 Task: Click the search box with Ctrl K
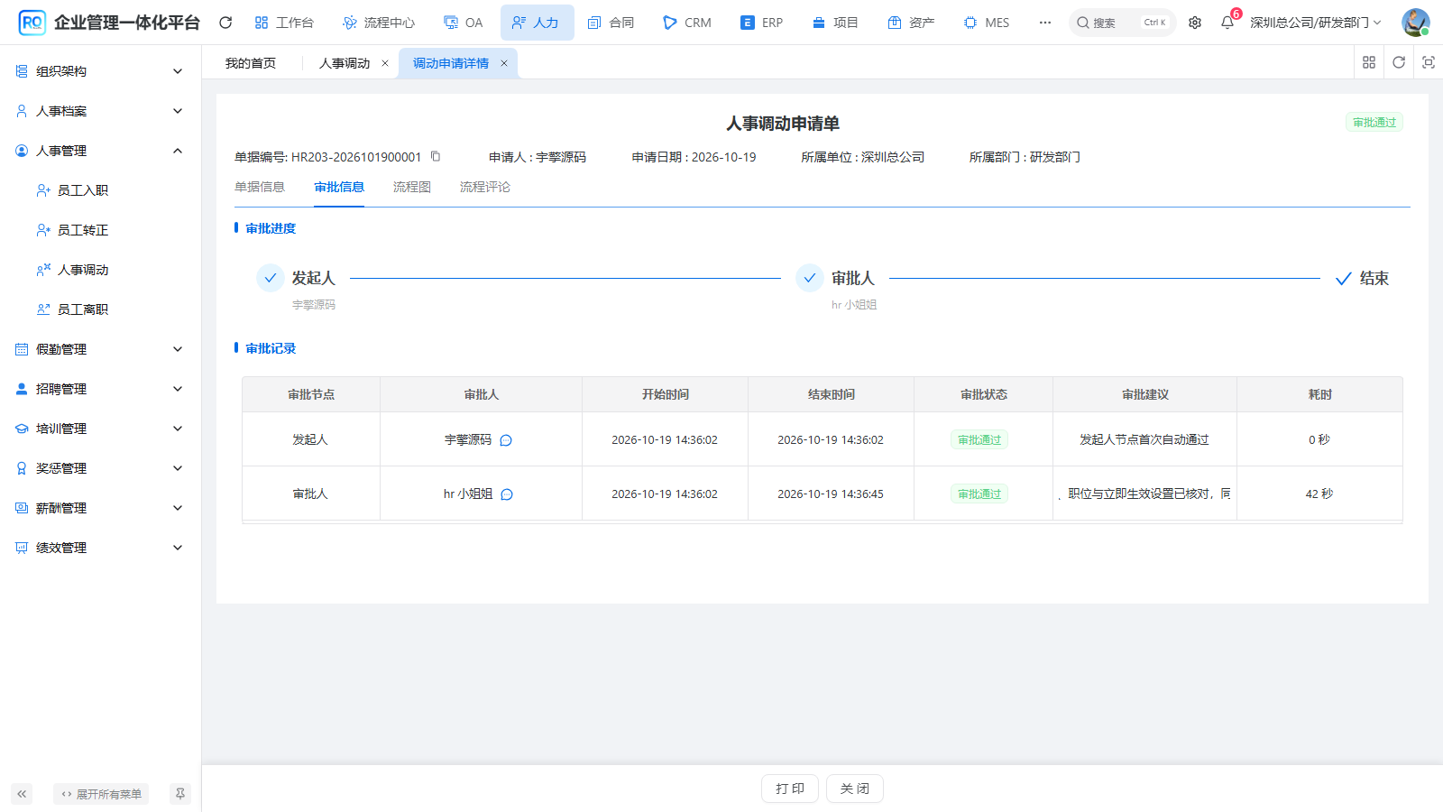1123,23
